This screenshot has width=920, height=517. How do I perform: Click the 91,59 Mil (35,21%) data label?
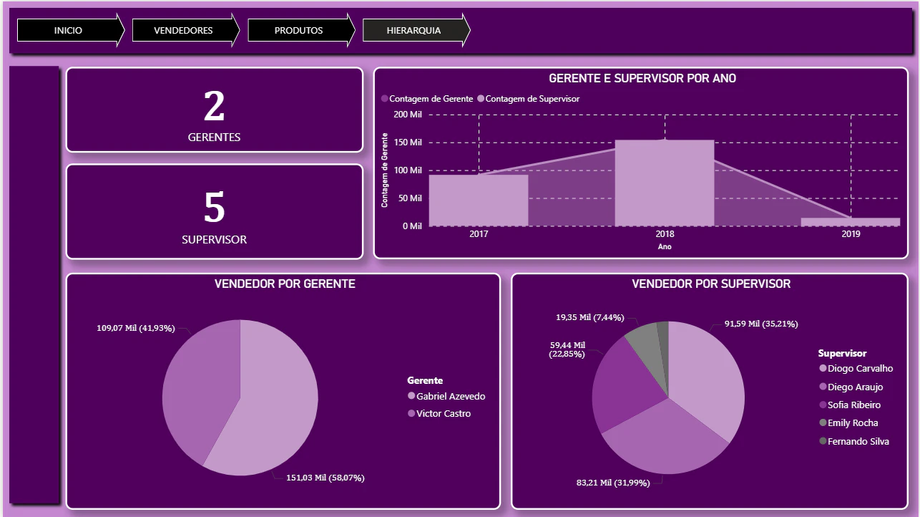pyautogui.click(x=761, y=324)
